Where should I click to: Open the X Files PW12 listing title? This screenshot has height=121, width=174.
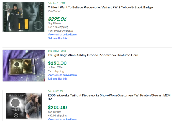coord(100,7)
